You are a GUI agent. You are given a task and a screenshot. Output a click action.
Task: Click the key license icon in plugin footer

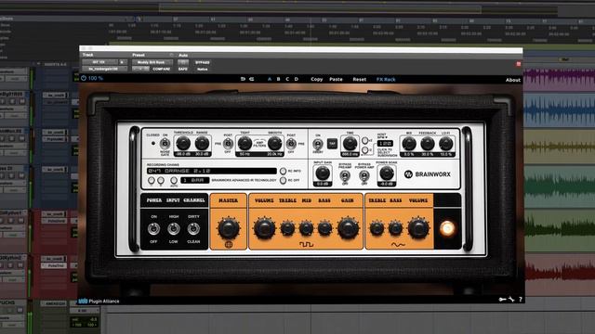click(x=502, y=300)
